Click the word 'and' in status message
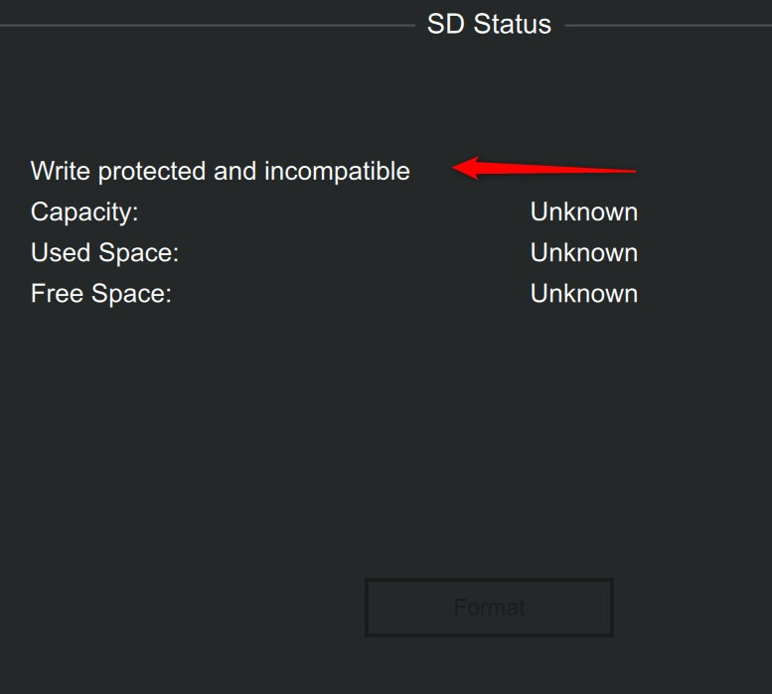Viewport: 772px width, 694px height. click(234, 171)
